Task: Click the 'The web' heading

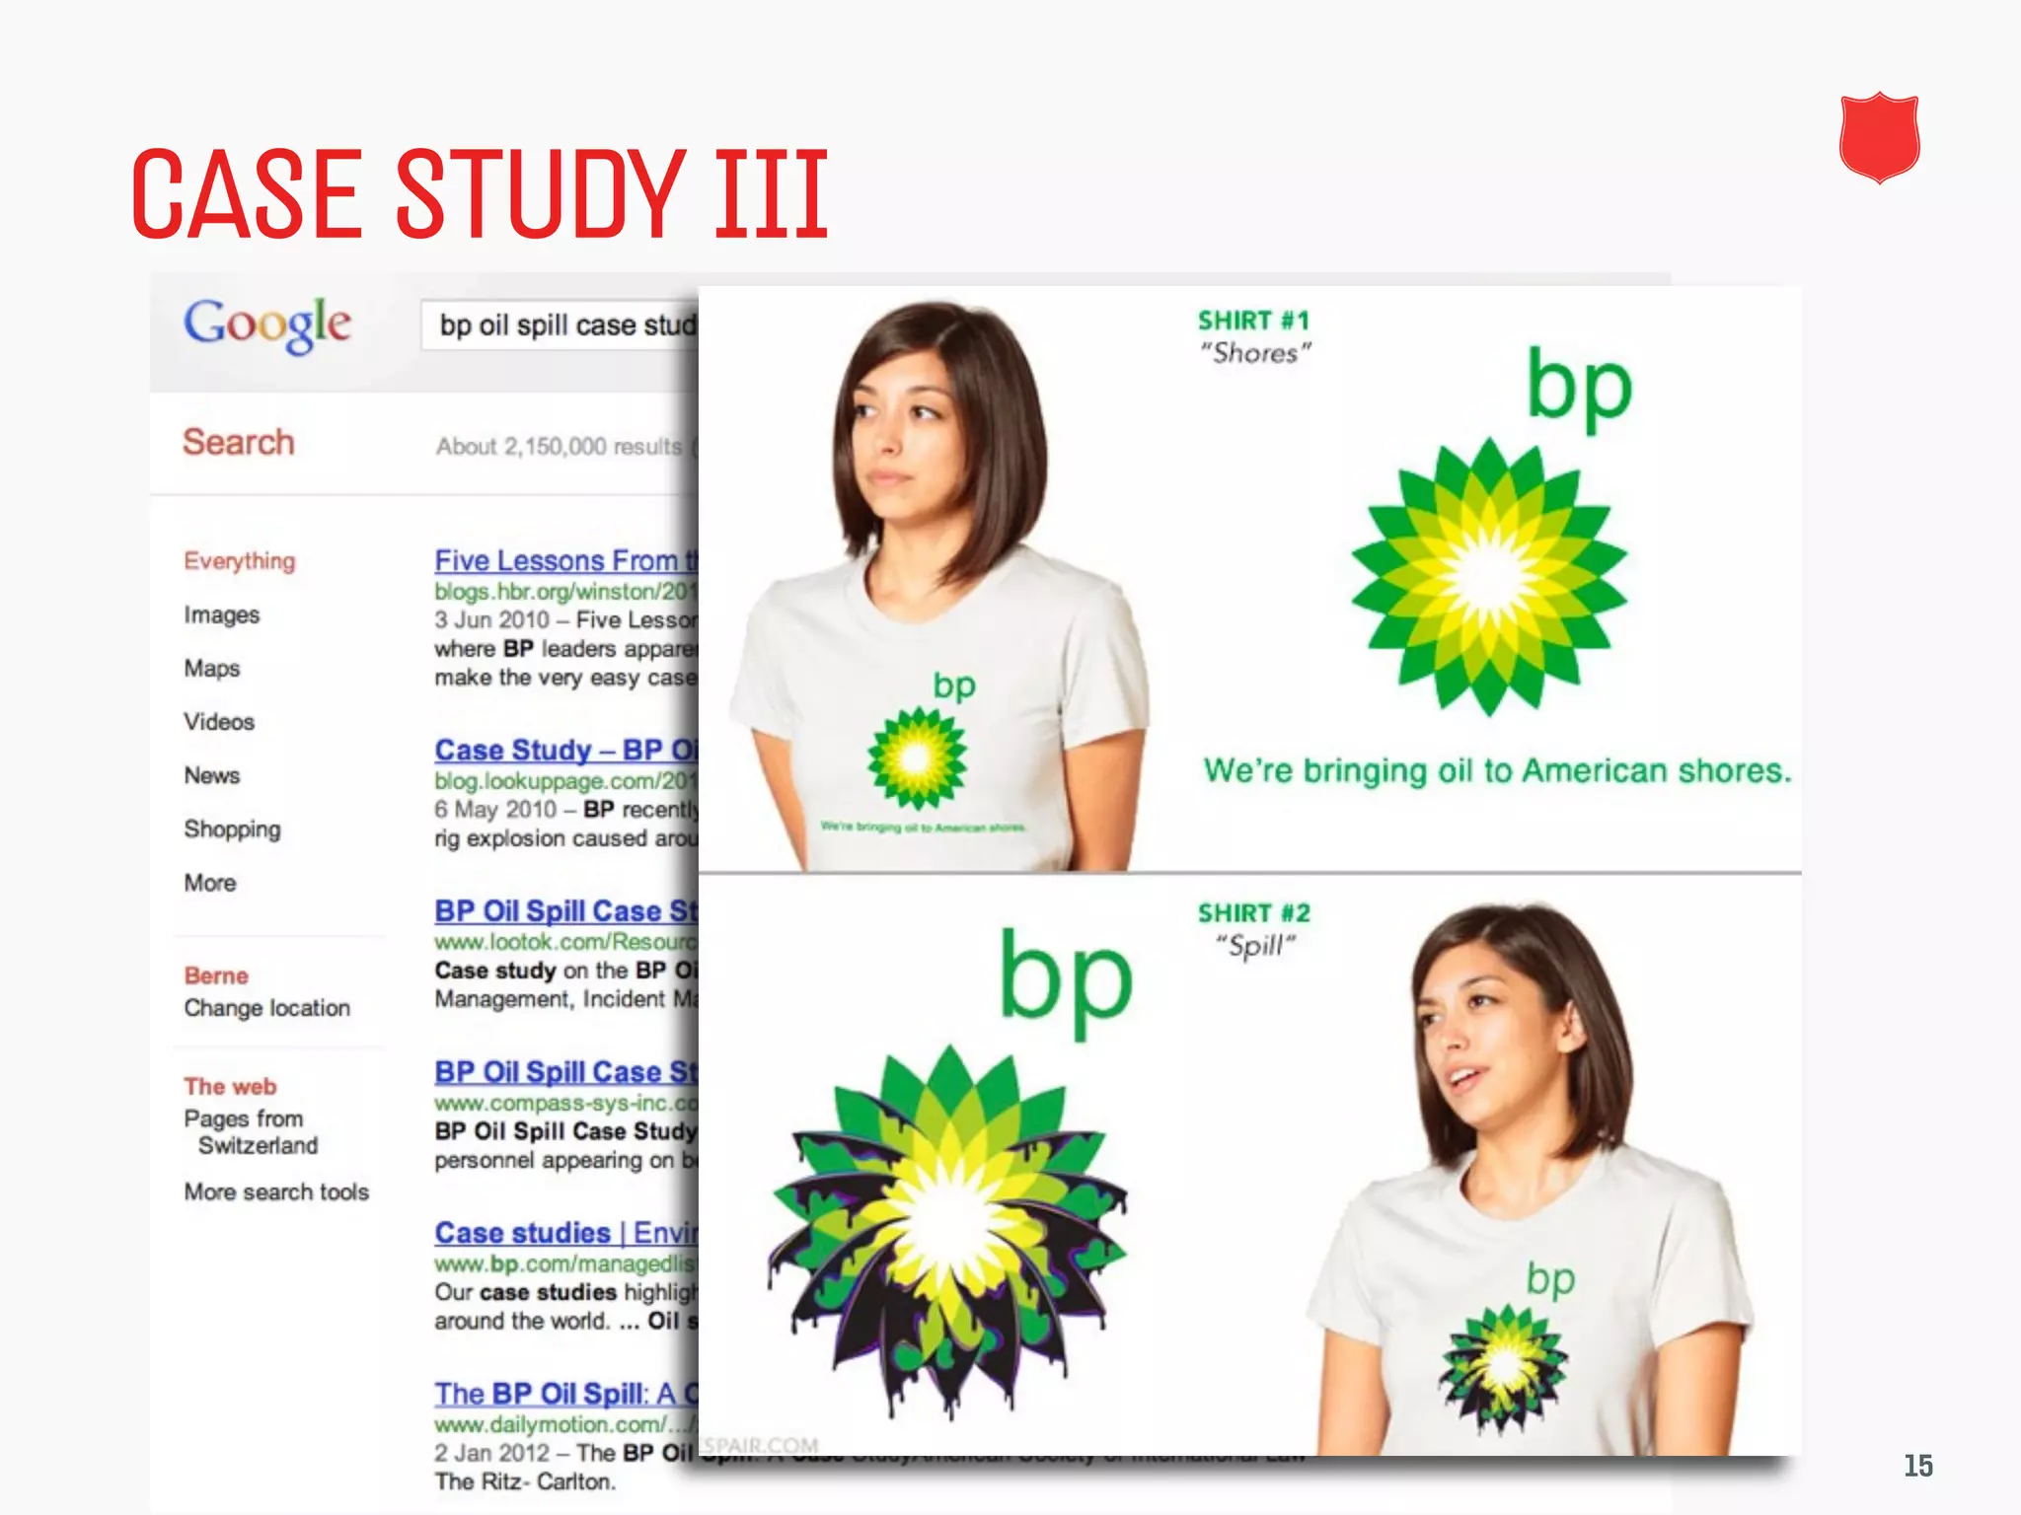Action: [230, 1086]
